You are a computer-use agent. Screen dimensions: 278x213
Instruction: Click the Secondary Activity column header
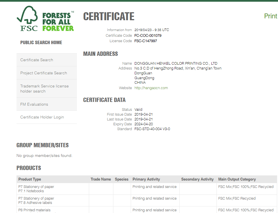coord(197,179)
